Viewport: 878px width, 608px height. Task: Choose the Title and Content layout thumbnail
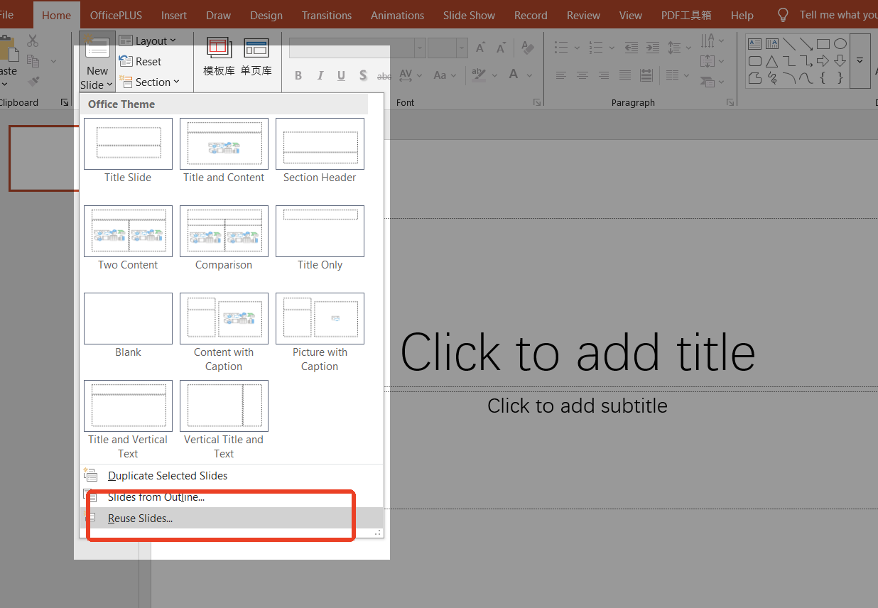(x=224, y=144)
